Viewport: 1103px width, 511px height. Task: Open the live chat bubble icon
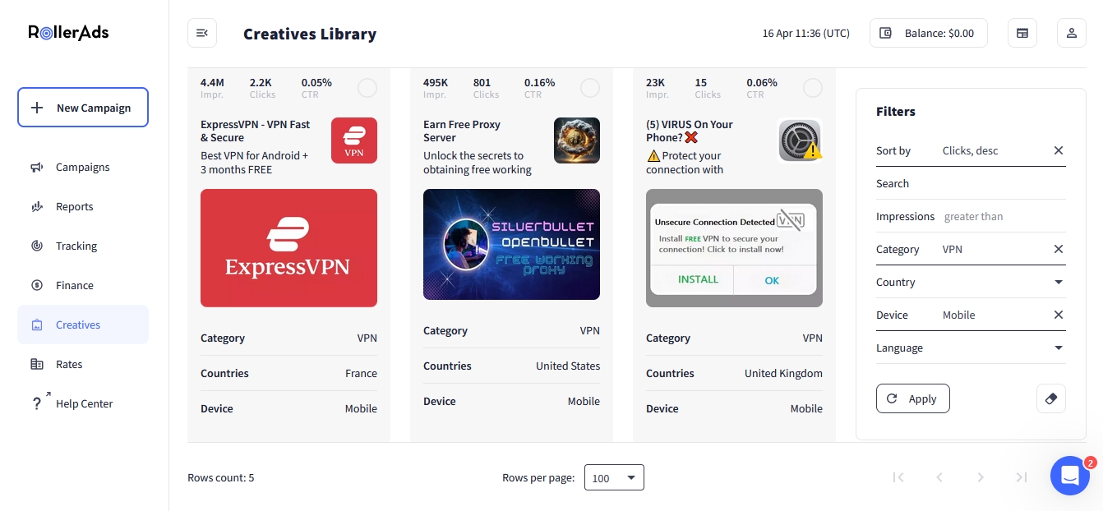pyautogui.click(x=1069, y=476)
